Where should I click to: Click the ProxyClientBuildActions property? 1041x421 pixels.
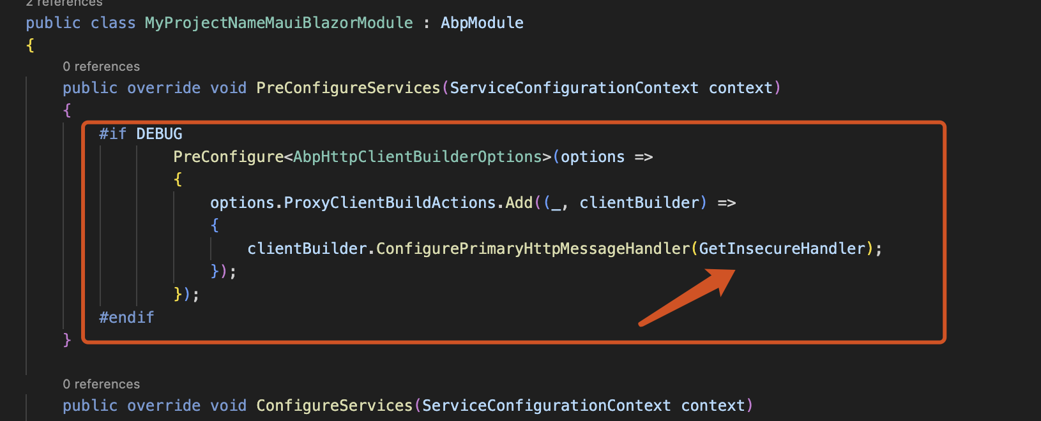390,203
